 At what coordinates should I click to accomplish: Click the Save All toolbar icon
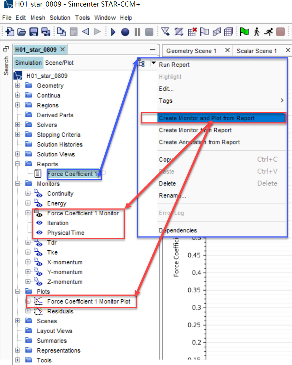click(x=46, y=32)
